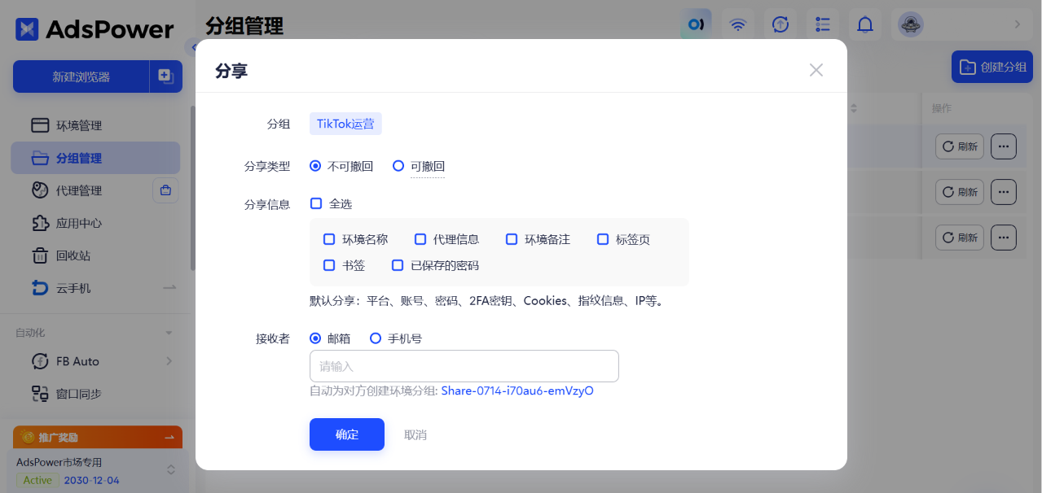Image resolution: width=1042 pixels, height=493 pixels.
Task: Click the 云手机 arrow icon
Action: [169, 288]
